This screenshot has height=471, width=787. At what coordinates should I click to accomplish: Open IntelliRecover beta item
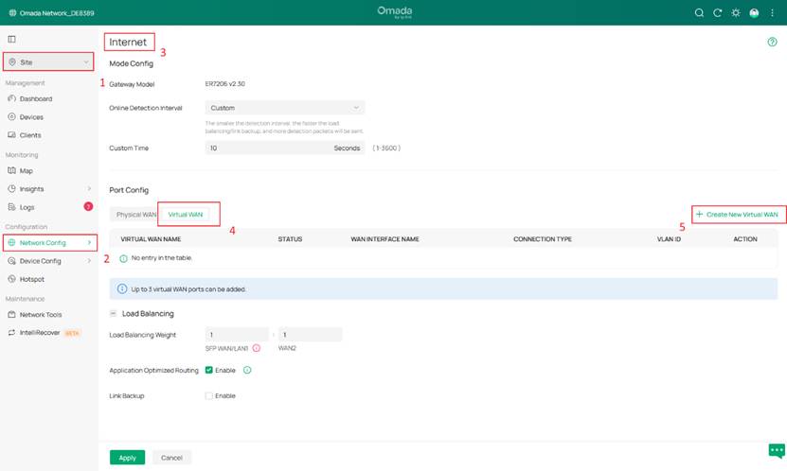(x=40, y=333)
